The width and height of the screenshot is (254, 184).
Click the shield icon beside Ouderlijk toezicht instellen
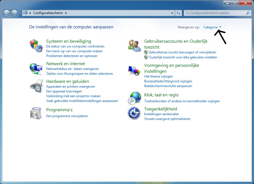pyautogui.click(x=146, y=57)
